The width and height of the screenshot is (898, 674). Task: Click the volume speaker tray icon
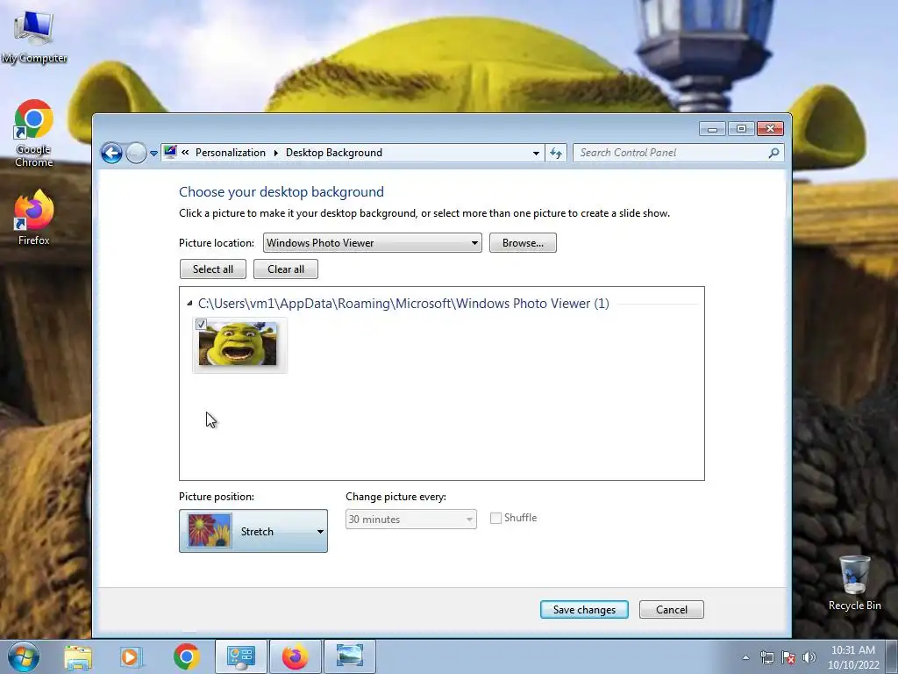[809, 657]
